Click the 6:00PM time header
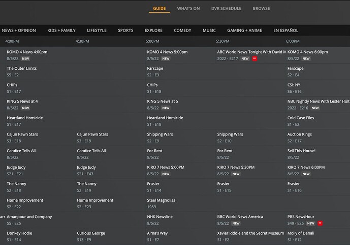Screen dimensions: 350x245 (x=293, y=41)
